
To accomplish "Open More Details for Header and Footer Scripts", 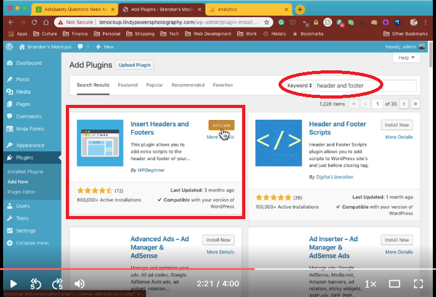I will click(x=399, y=137).
